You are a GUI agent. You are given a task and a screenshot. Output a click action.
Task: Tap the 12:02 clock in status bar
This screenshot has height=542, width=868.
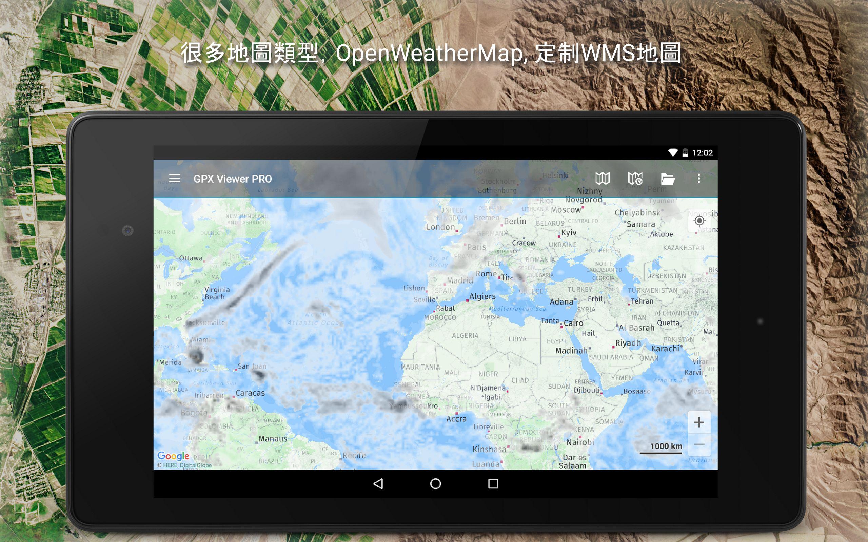click(702, 153)
